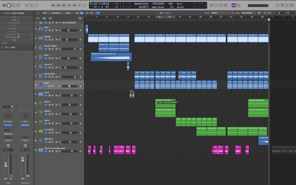
Task: Open the Mixer from the control bar
Action: click(31, 5)
